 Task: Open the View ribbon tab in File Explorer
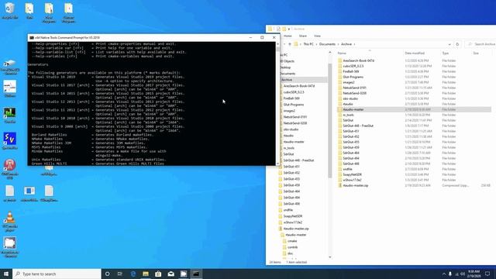click(x=317, y=36)
